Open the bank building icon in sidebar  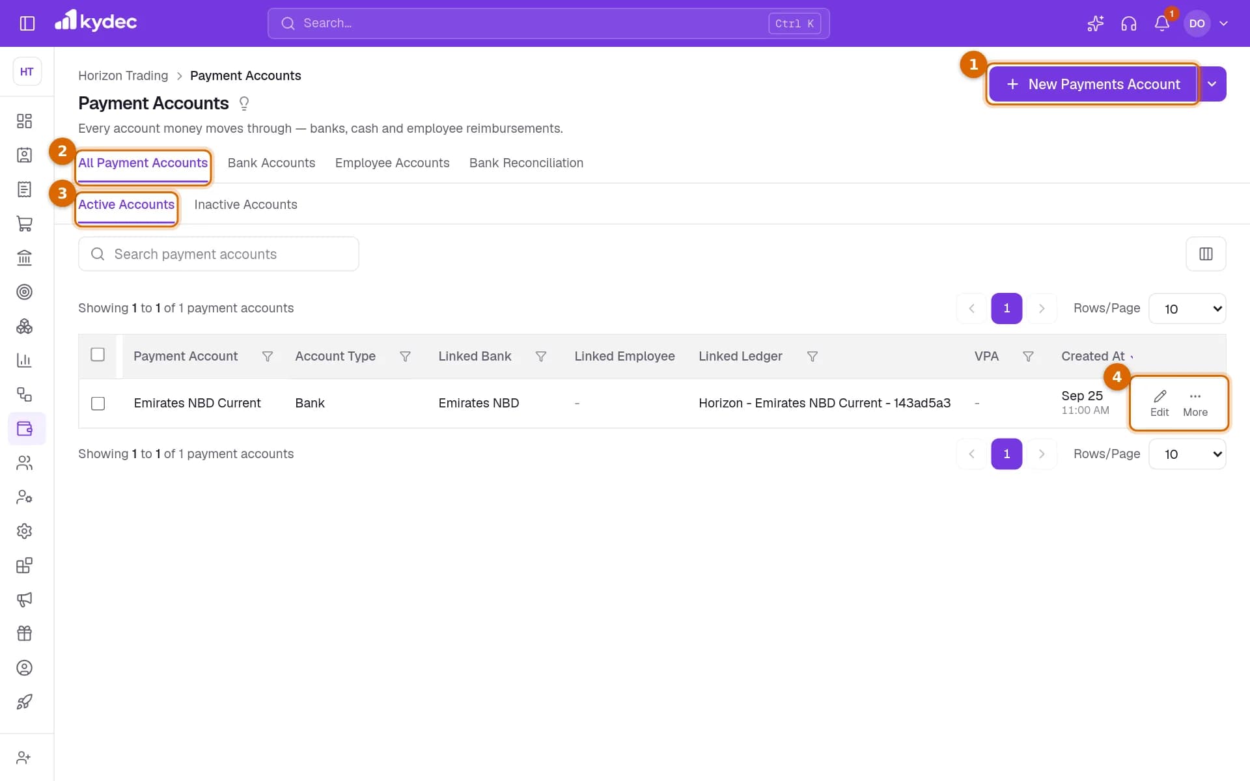point(24,258)
